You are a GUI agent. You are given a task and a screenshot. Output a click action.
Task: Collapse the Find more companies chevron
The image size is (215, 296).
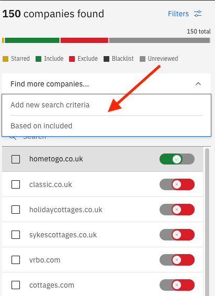(198, 84)
